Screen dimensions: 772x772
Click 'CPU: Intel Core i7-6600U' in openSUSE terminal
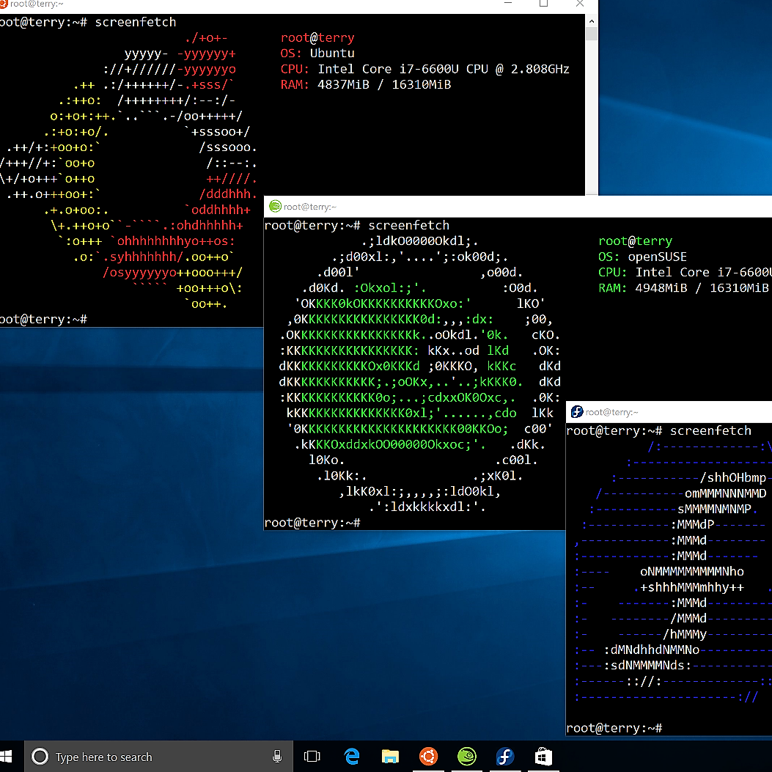pyautogui.click(x=685, y=273)
